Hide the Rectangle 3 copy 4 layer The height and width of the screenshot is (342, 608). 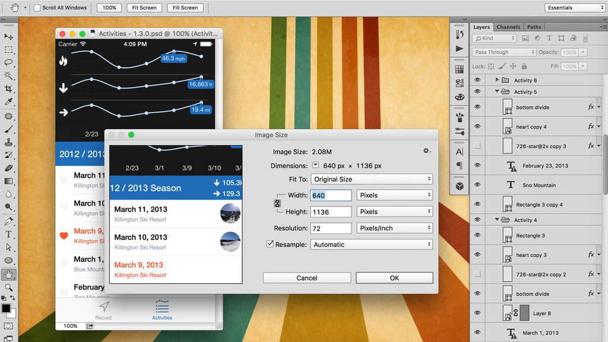(477, 204)
